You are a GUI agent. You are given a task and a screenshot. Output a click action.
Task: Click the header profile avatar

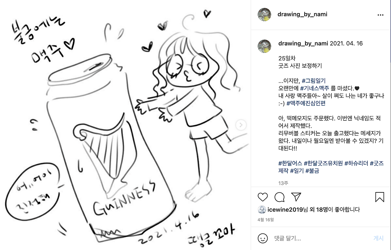pos(265,15)
